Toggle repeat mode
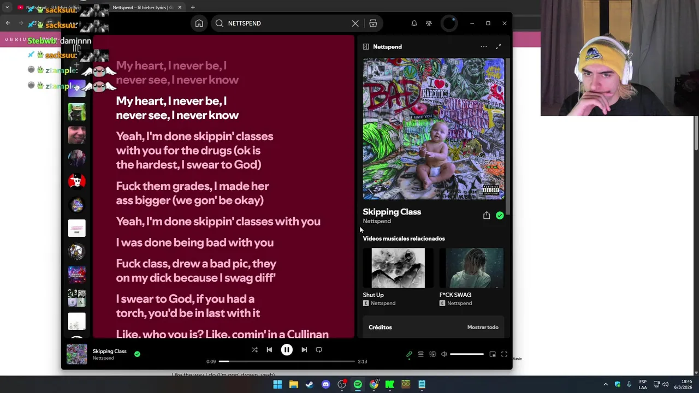This screenshot has height=393, width=699. pos(319,350)
